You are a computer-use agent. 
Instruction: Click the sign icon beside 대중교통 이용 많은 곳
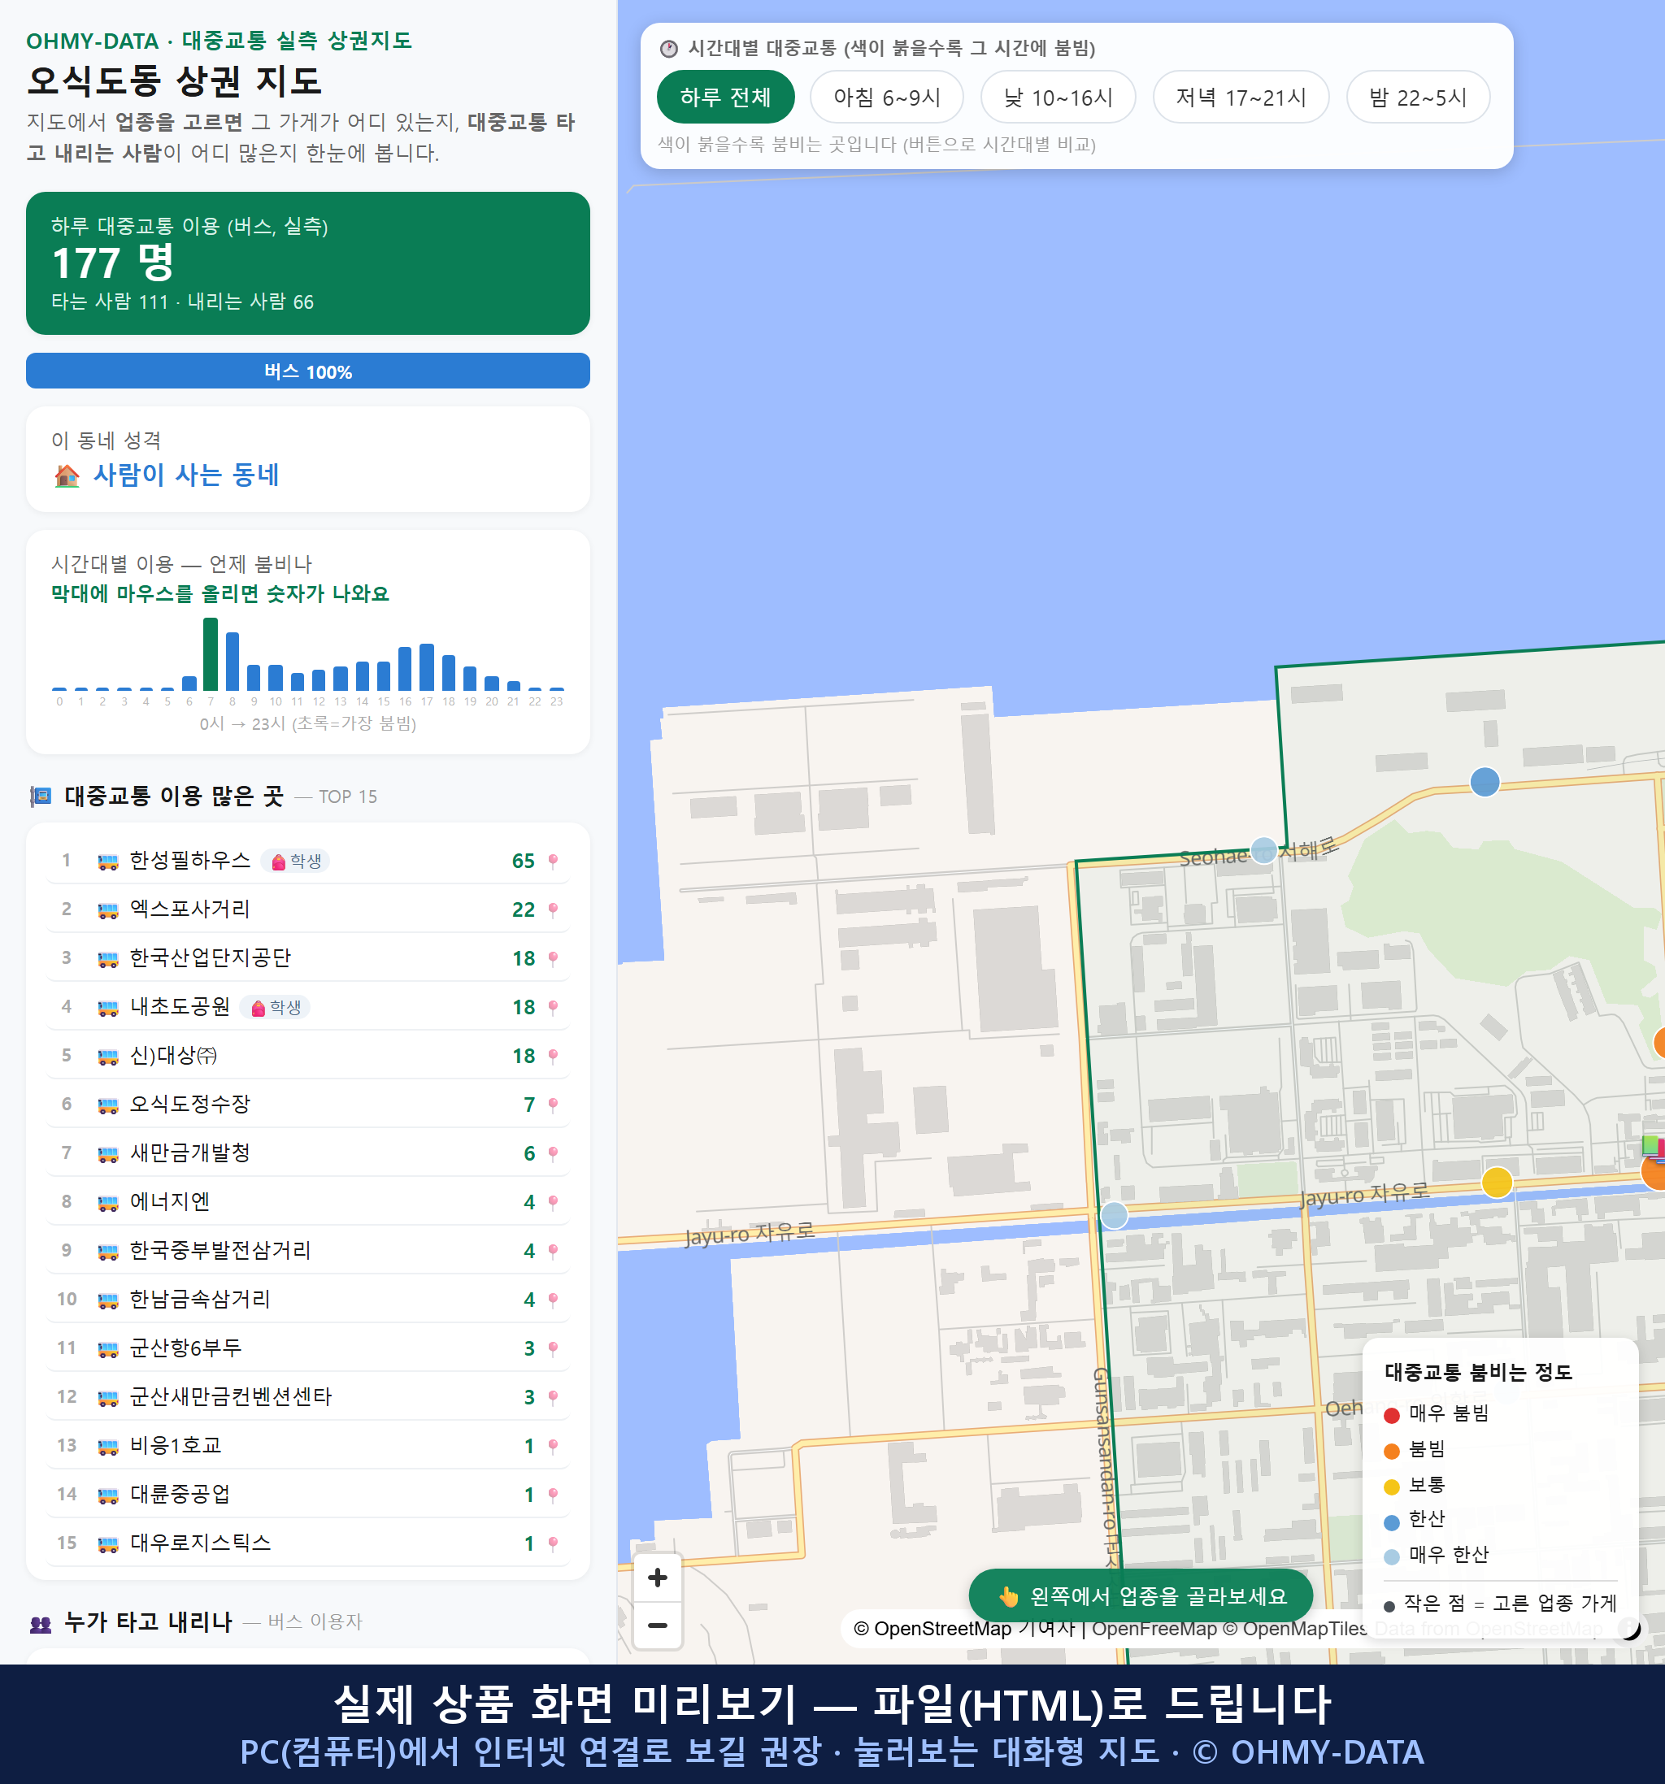41,796
